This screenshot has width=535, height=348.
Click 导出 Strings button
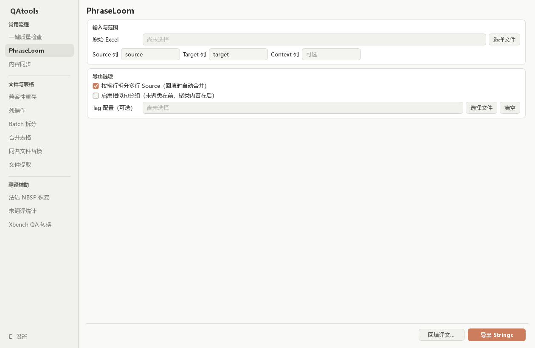point(497,335)
